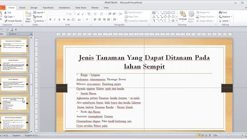Decrease the font size with Shrink Font

tap(83, 14)
